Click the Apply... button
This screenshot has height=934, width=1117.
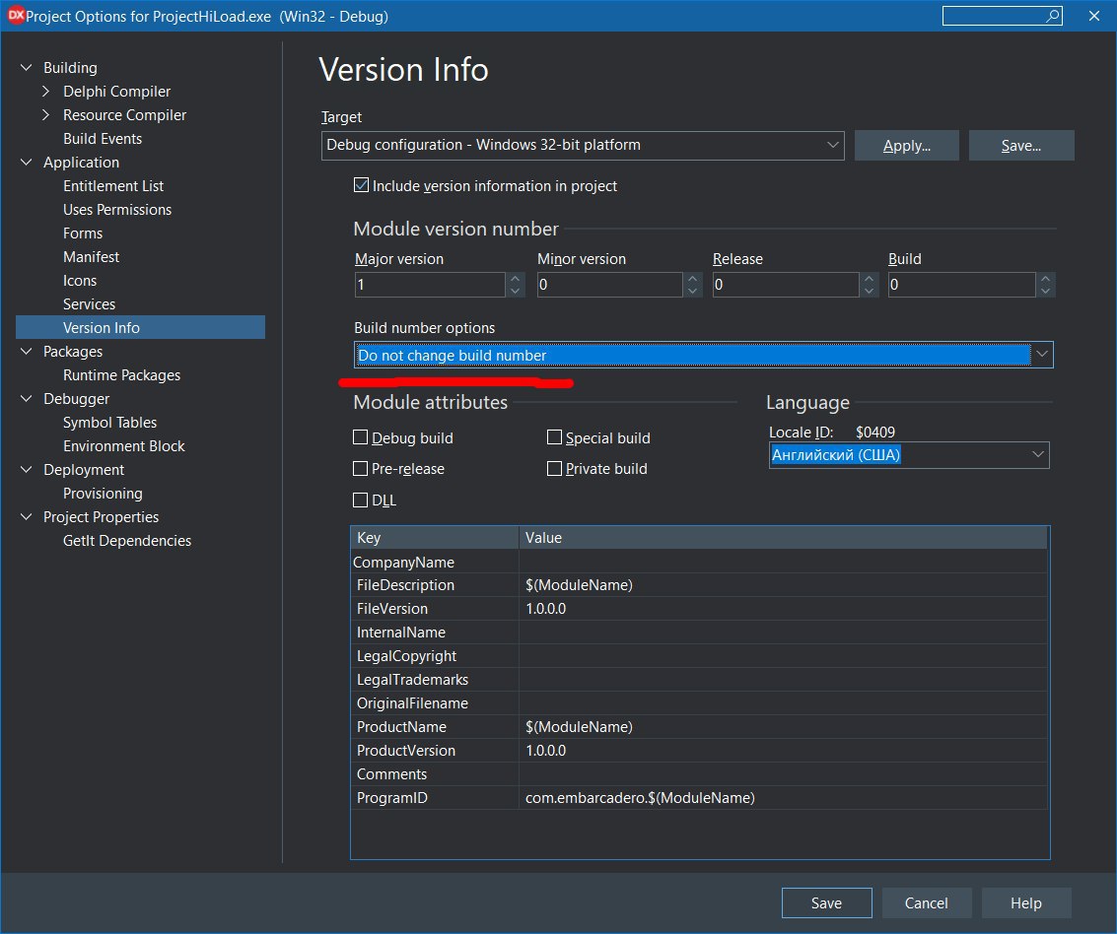[x=907, y=145]
